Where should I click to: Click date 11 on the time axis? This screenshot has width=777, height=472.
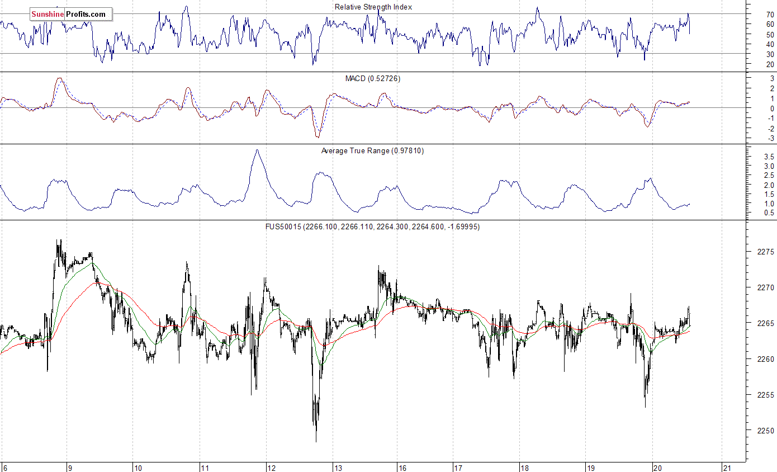(x=205, y=468)
